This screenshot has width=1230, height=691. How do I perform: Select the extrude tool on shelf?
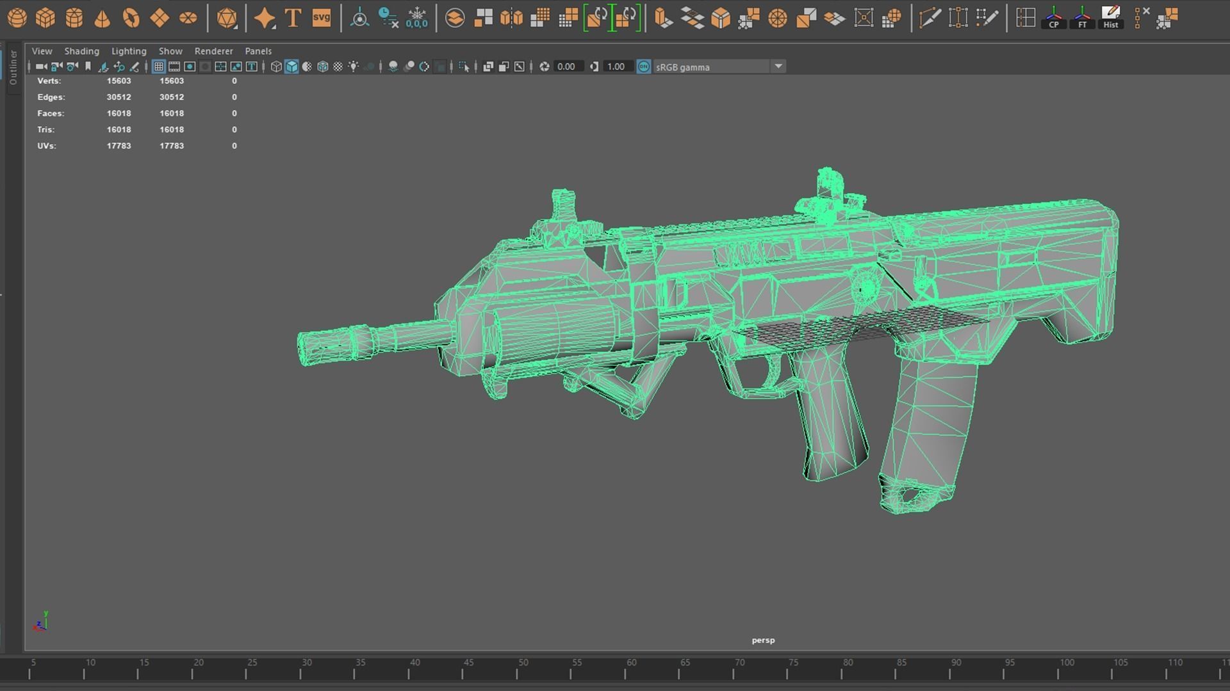664,18
